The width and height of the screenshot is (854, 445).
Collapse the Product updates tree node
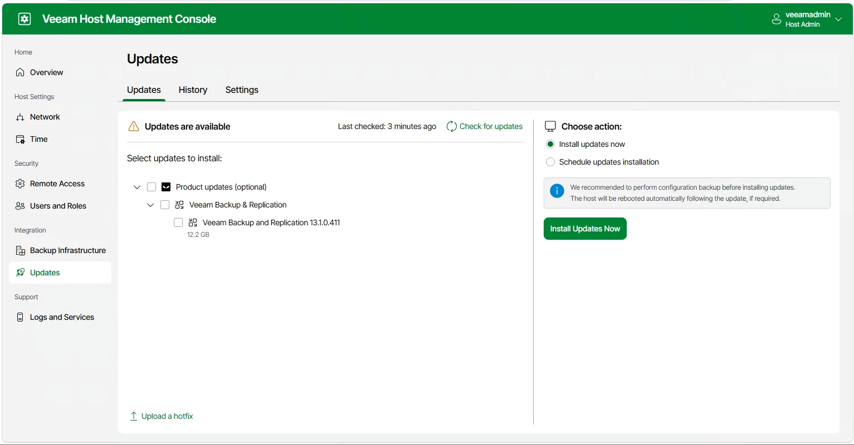tap(137, 187)
